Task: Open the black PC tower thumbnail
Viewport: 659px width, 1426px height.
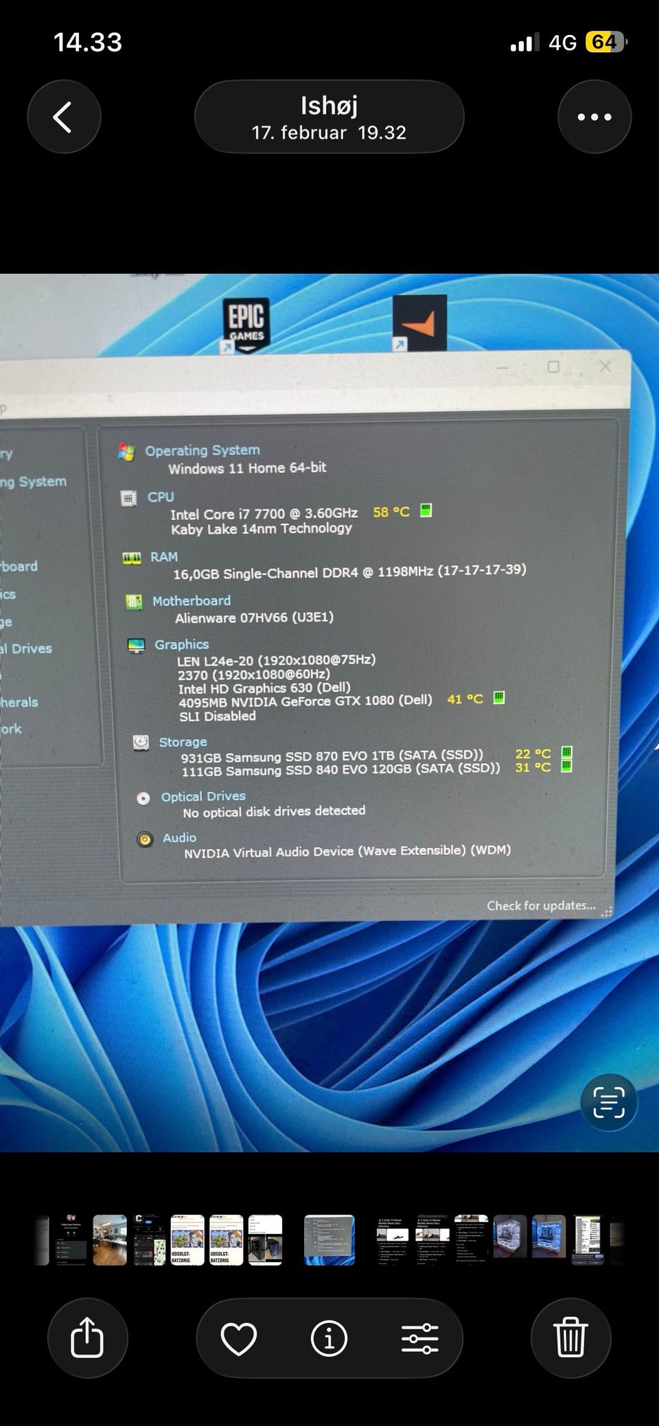Action: 265,1240
